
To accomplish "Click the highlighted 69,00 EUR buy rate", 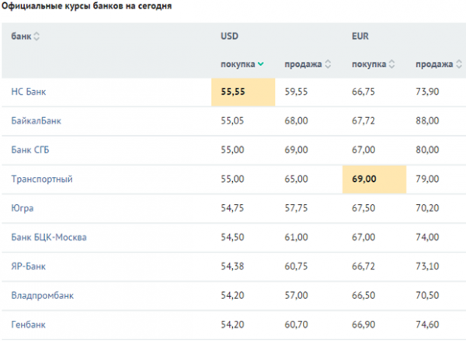I will click(364, 179).
